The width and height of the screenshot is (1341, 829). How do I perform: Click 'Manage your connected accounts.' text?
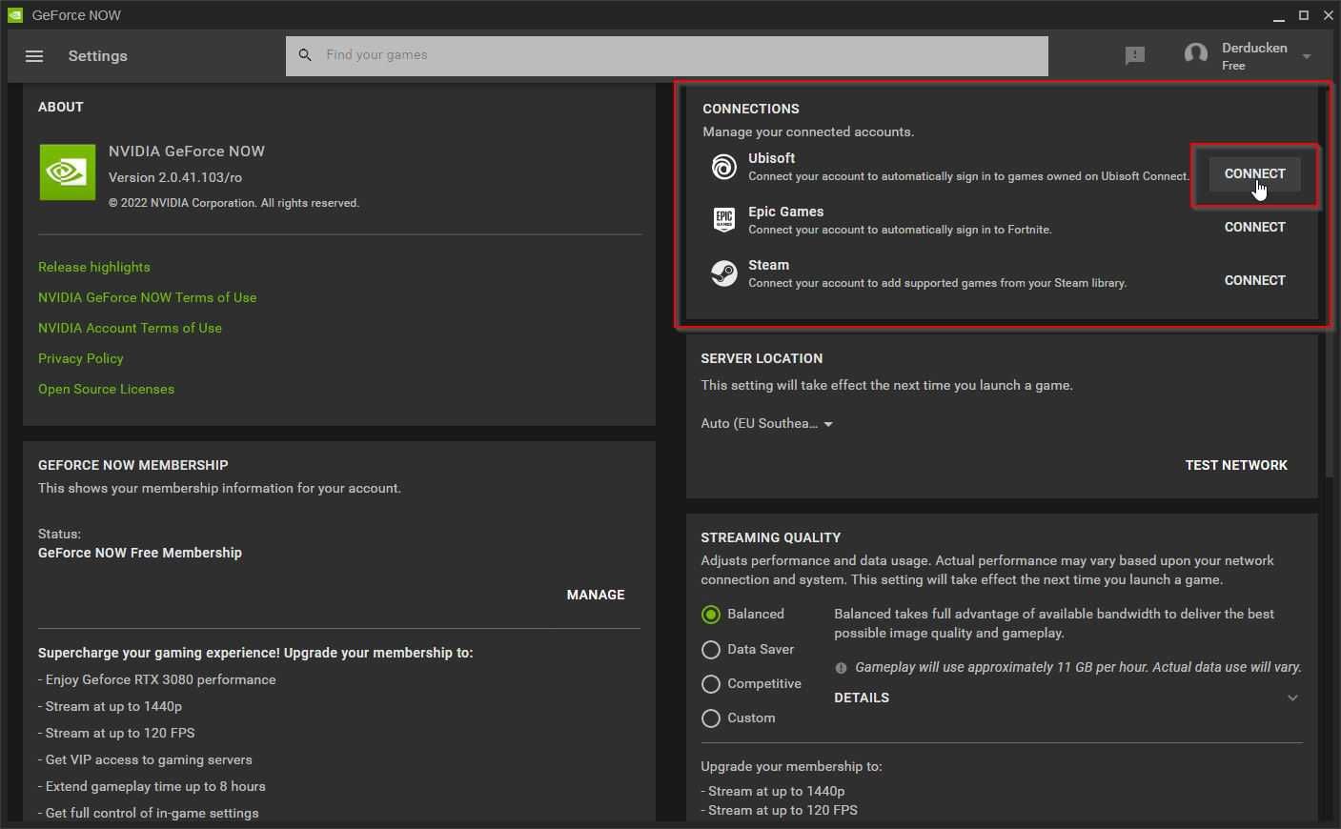click(808, 132)
